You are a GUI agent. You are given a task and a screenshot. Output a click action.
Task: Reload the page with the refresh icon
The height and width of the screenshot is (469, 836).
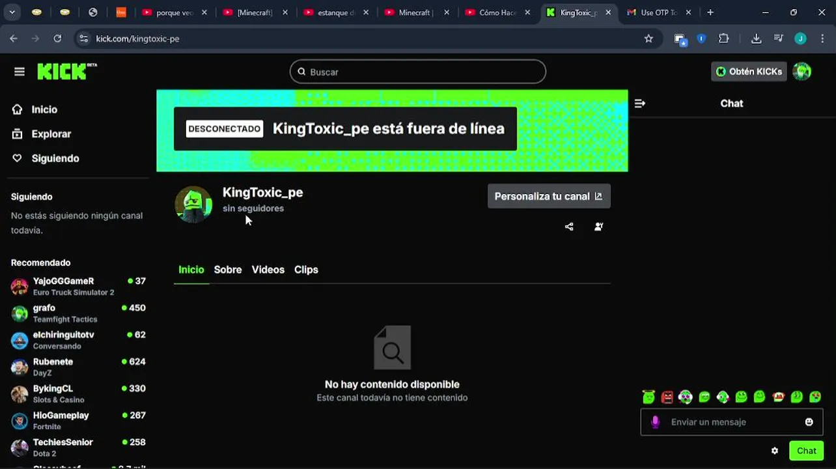(x=57, y=38)
